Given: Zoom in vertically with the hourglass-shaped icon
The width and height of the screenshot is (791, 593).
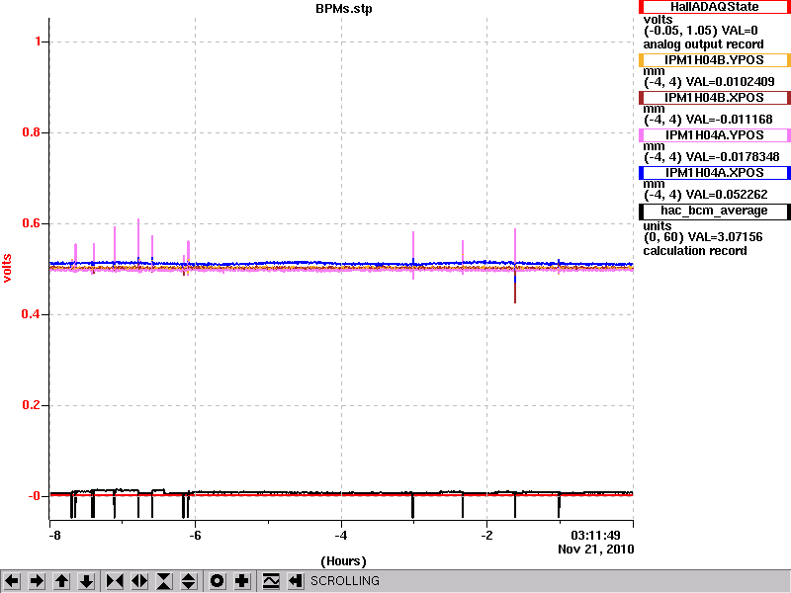Looking at the screenshot, I should point(164,581).
